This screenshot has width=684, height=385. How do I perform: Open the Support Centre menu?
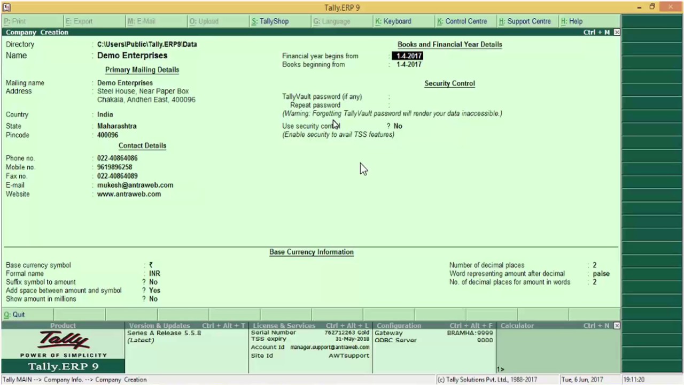tap(525, 21)
